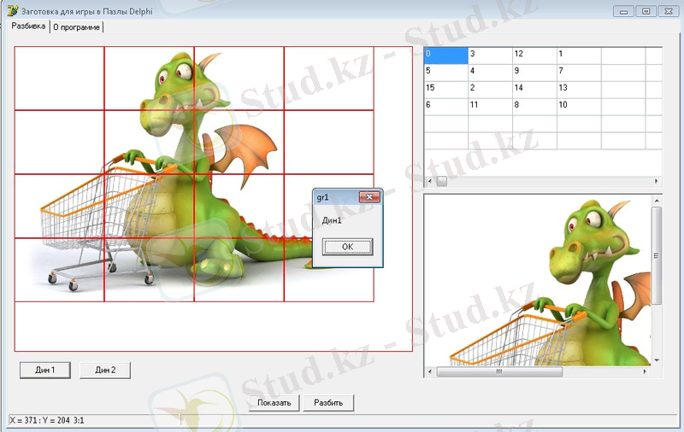Select the grid cell with value 10
The image size is (684, 432).
(x=578, y=104)
